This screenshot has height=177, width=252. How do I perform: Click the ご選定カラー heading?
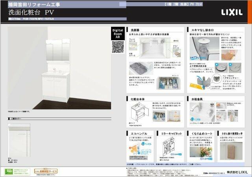(x=16, y=119)
